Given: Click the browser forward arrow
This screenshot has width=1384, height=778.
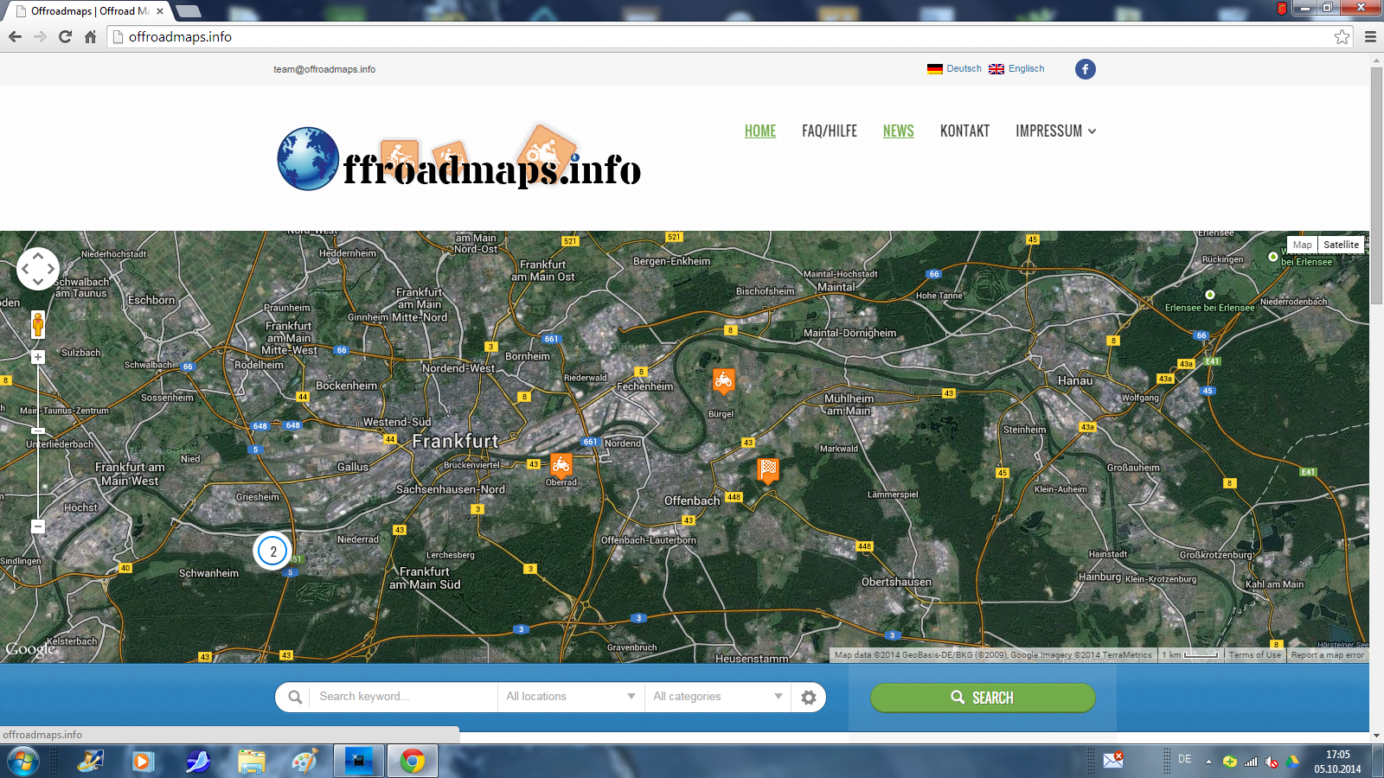Looking at the screenshot, I should pyautogui.click(x=40, y=36).
